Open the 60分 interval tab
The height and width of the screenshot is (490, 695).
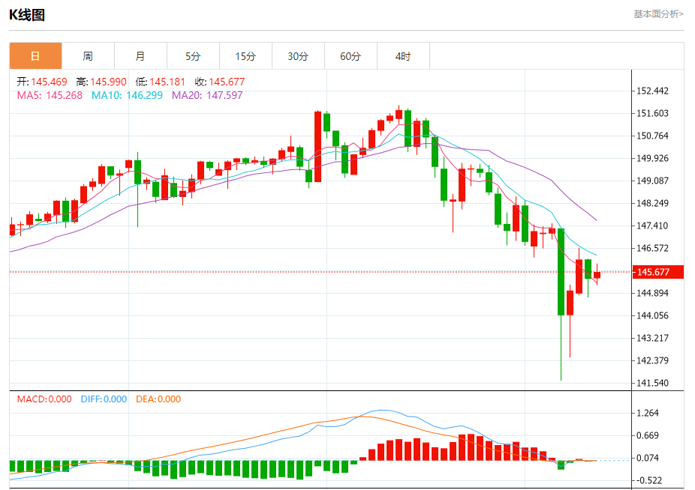(351, 56)
